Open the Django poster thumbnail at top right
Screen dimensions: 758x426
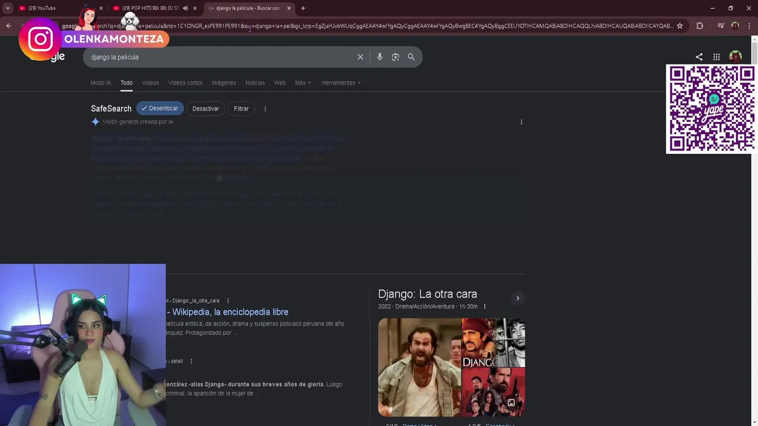pyautogui.click(x=493, y=343)
